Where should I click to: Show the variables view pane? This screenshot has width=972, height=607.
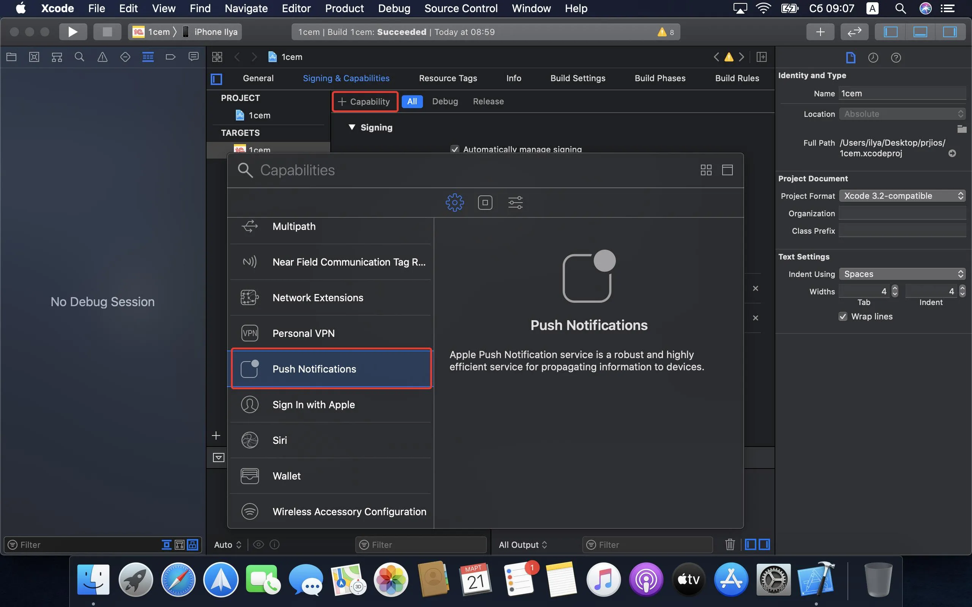[750, 544]
